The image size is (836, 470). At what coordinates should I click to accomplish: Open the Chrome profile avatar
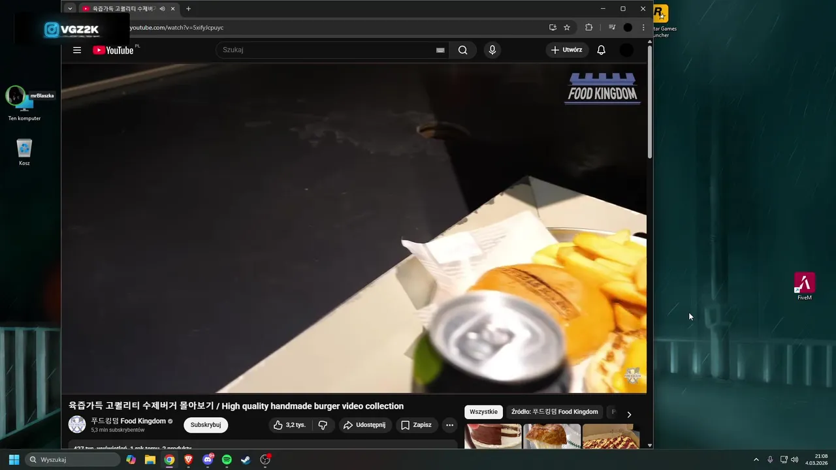point(628,27)
